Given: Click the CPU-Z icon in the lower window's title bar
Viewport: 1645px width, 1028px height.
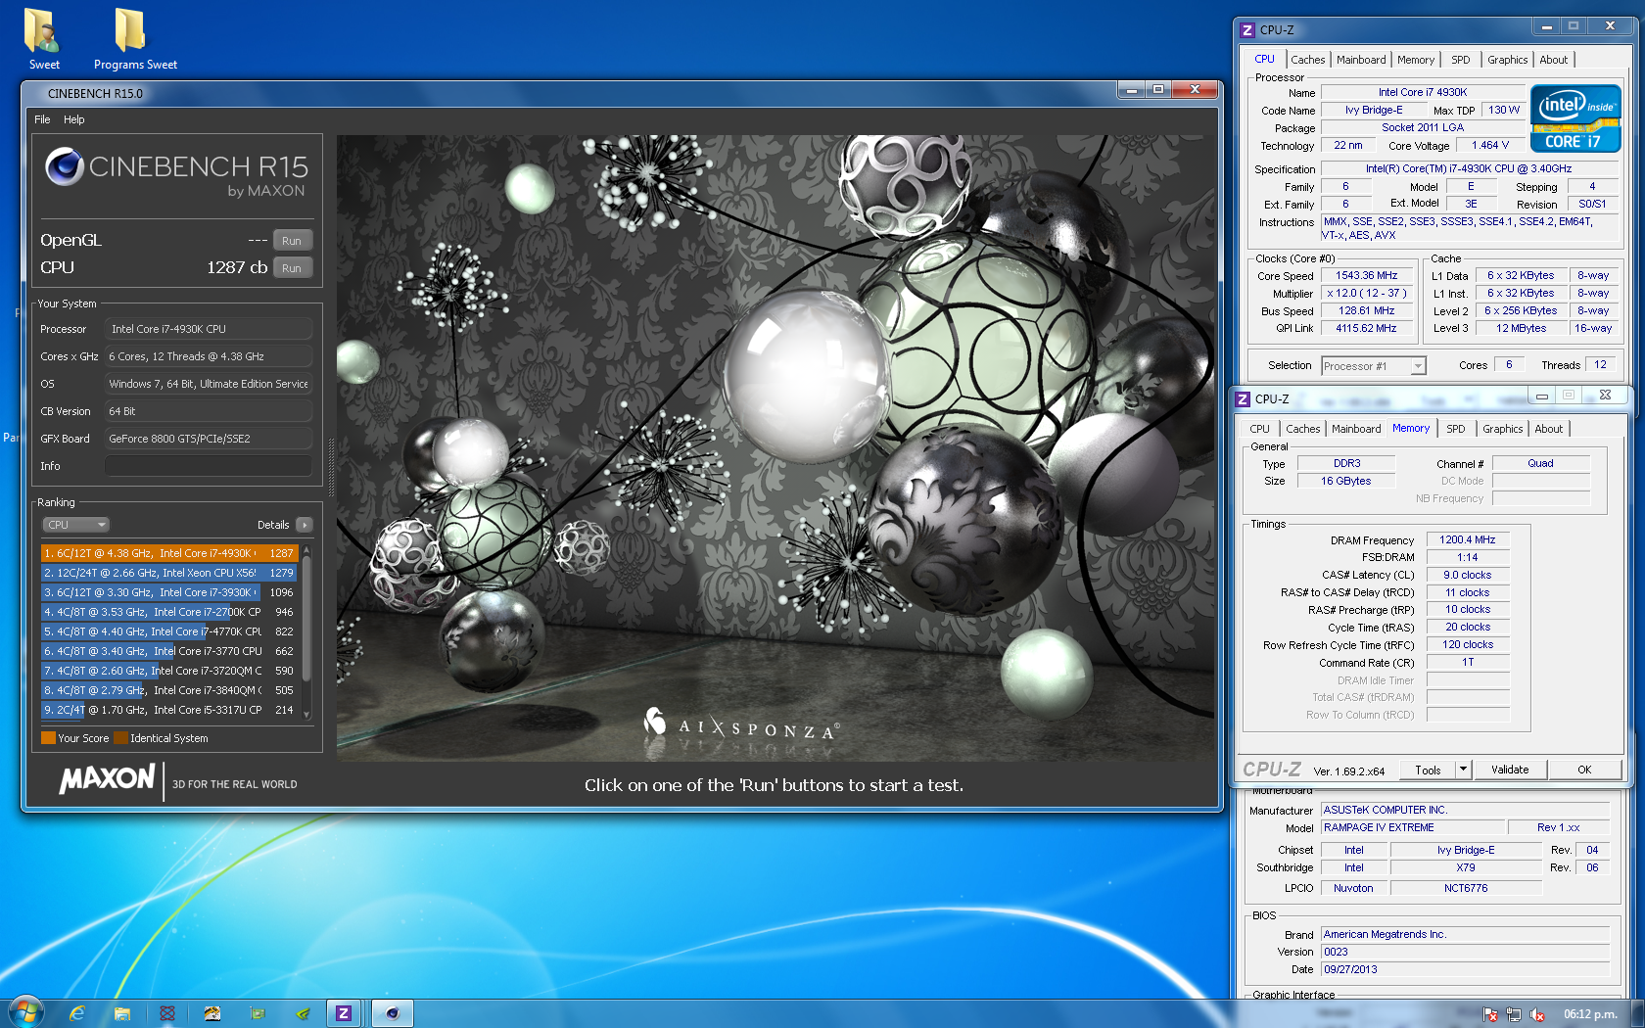Looking at the screenshot, I should pyautogui.click(x=1243, y=399).
